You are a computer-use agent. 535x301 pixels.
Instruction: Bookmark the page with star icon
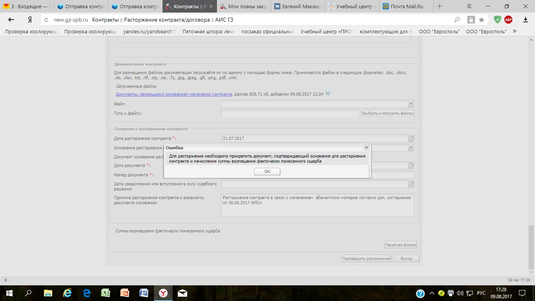coord(481,20)
